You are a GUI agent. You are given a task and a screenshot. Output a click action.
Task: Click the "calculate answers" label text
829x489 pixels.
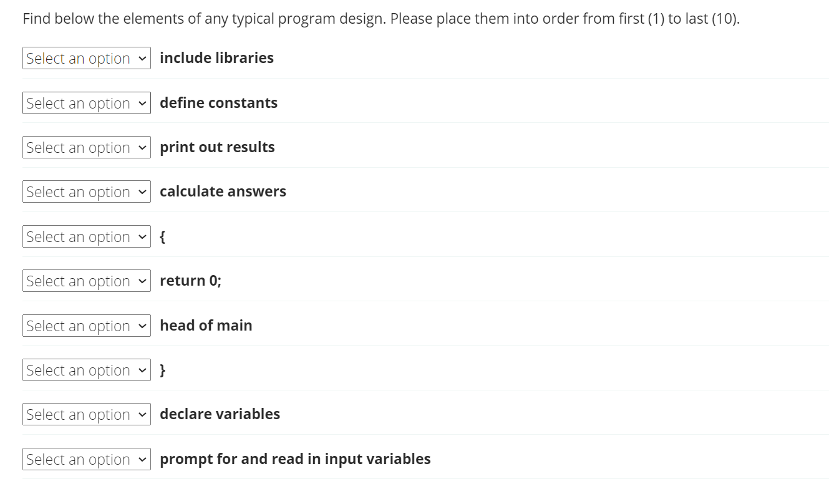coord(223,191)
